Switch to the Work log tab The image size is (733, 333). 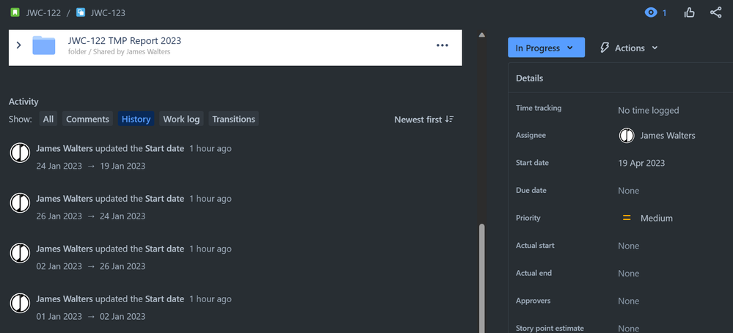coord(181,119)
